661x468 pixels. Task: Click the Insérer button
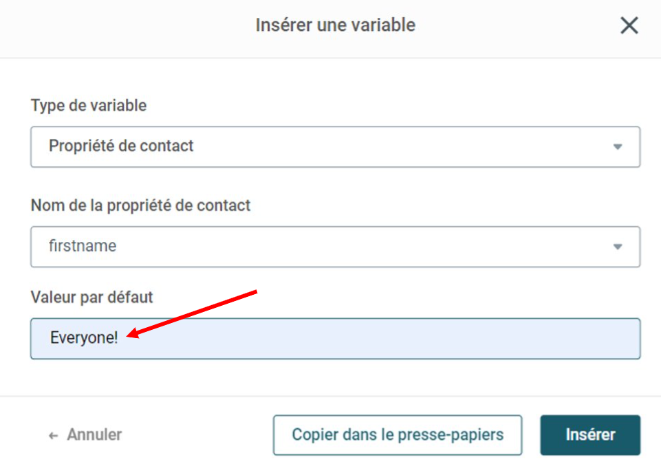(x=590, y=435)
